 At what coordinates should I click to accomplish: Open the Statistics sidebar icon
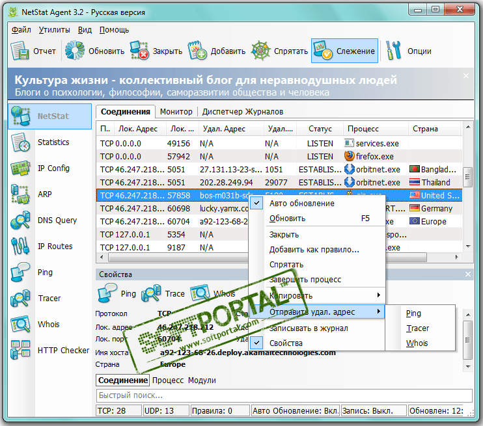tap(20, 142)
